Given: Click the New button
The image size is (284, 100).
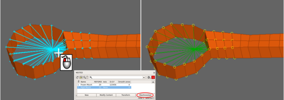Looking at the screenshot, I should coord(87,95).
